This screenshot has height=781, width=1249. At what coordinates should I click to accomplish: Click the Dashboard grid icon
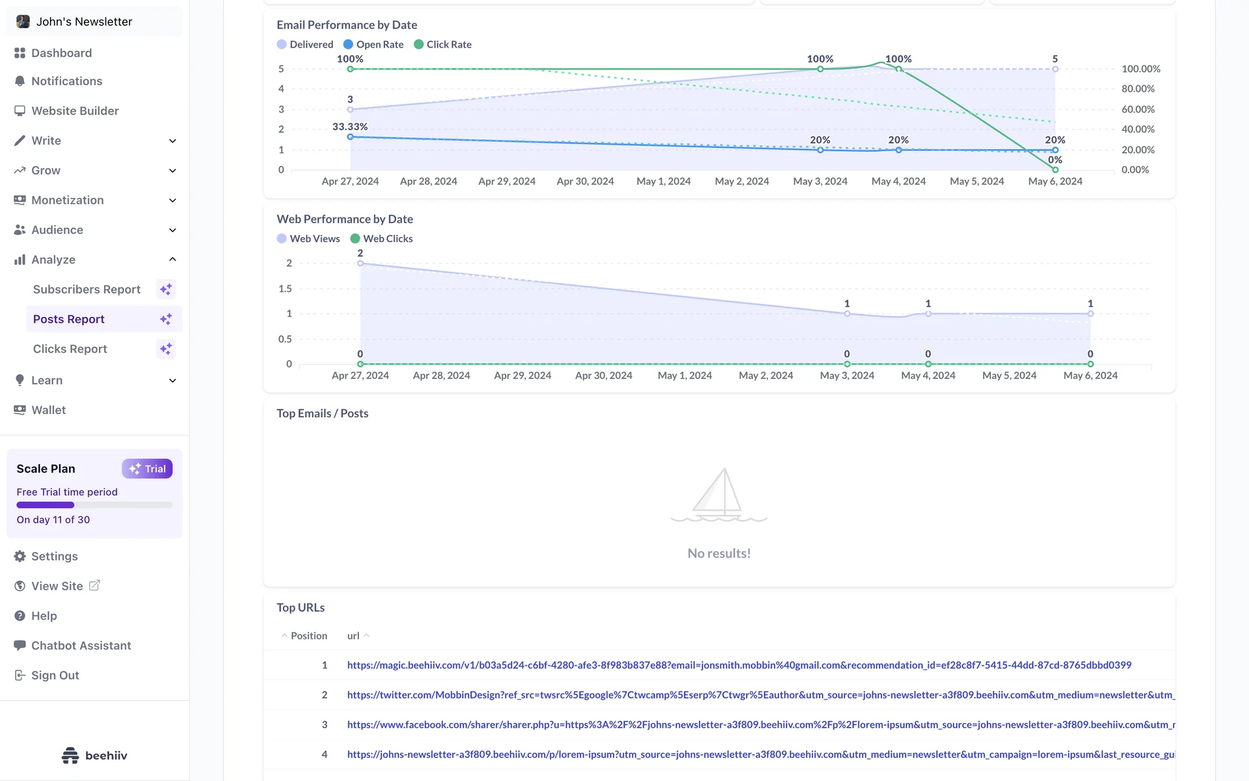pos(20,53)
